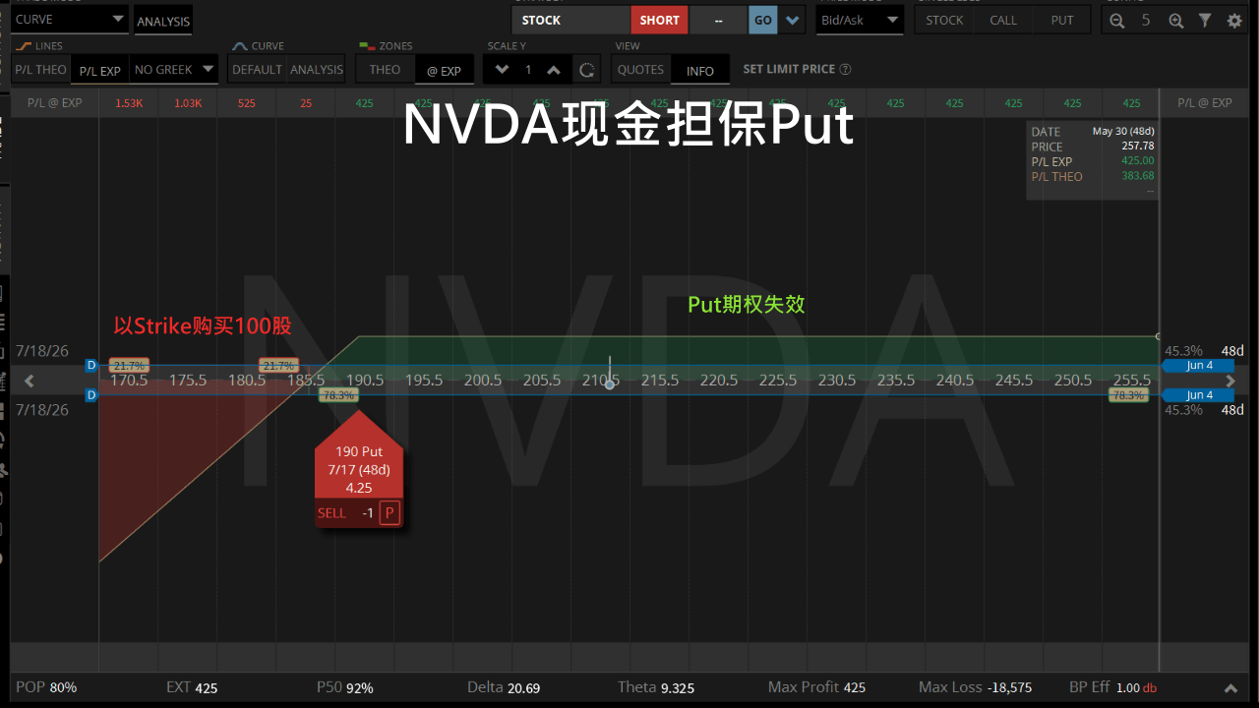Click the Max Loss -18,575 stat
Viewport: 1259px width, 708px height.
[x=976, y=687]
